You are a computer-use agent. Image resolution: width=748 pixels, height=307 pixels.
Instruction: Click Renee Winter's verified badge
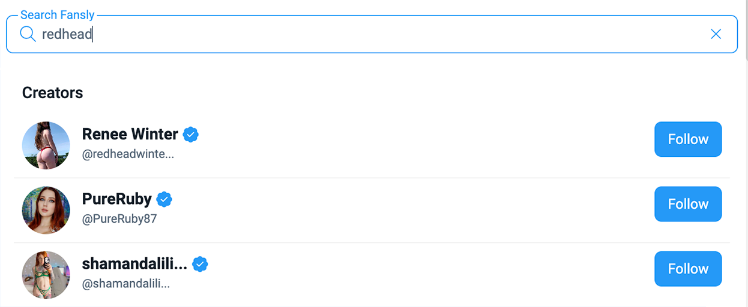coord(191,134)
